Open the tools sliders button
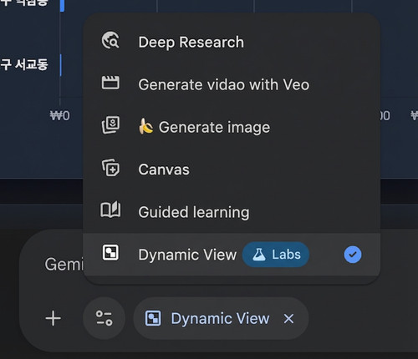This screenshot has height=359, width=418. 104,318
